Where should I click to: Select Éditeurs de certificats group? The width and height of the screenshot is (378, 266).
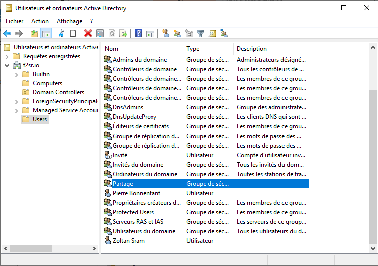(x=141, y=126)
